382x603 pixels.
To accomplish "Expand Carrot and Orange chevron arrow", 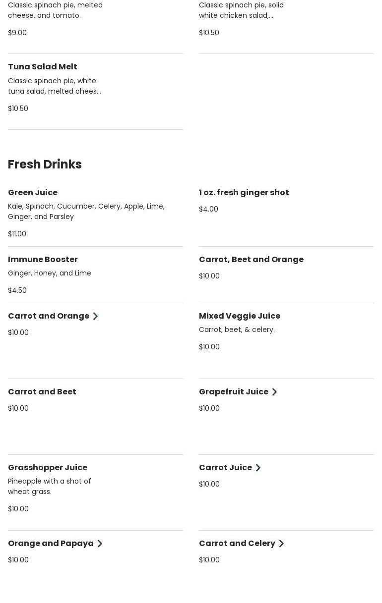I will coord(95,316).
